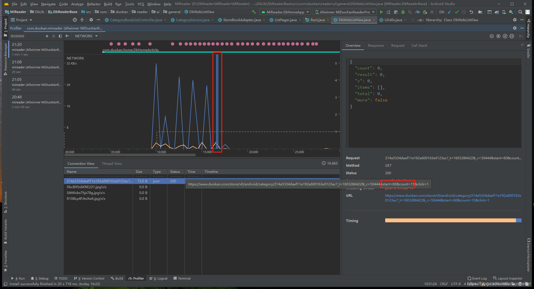Open Version Control tool window button

click(x=89, y=278)
